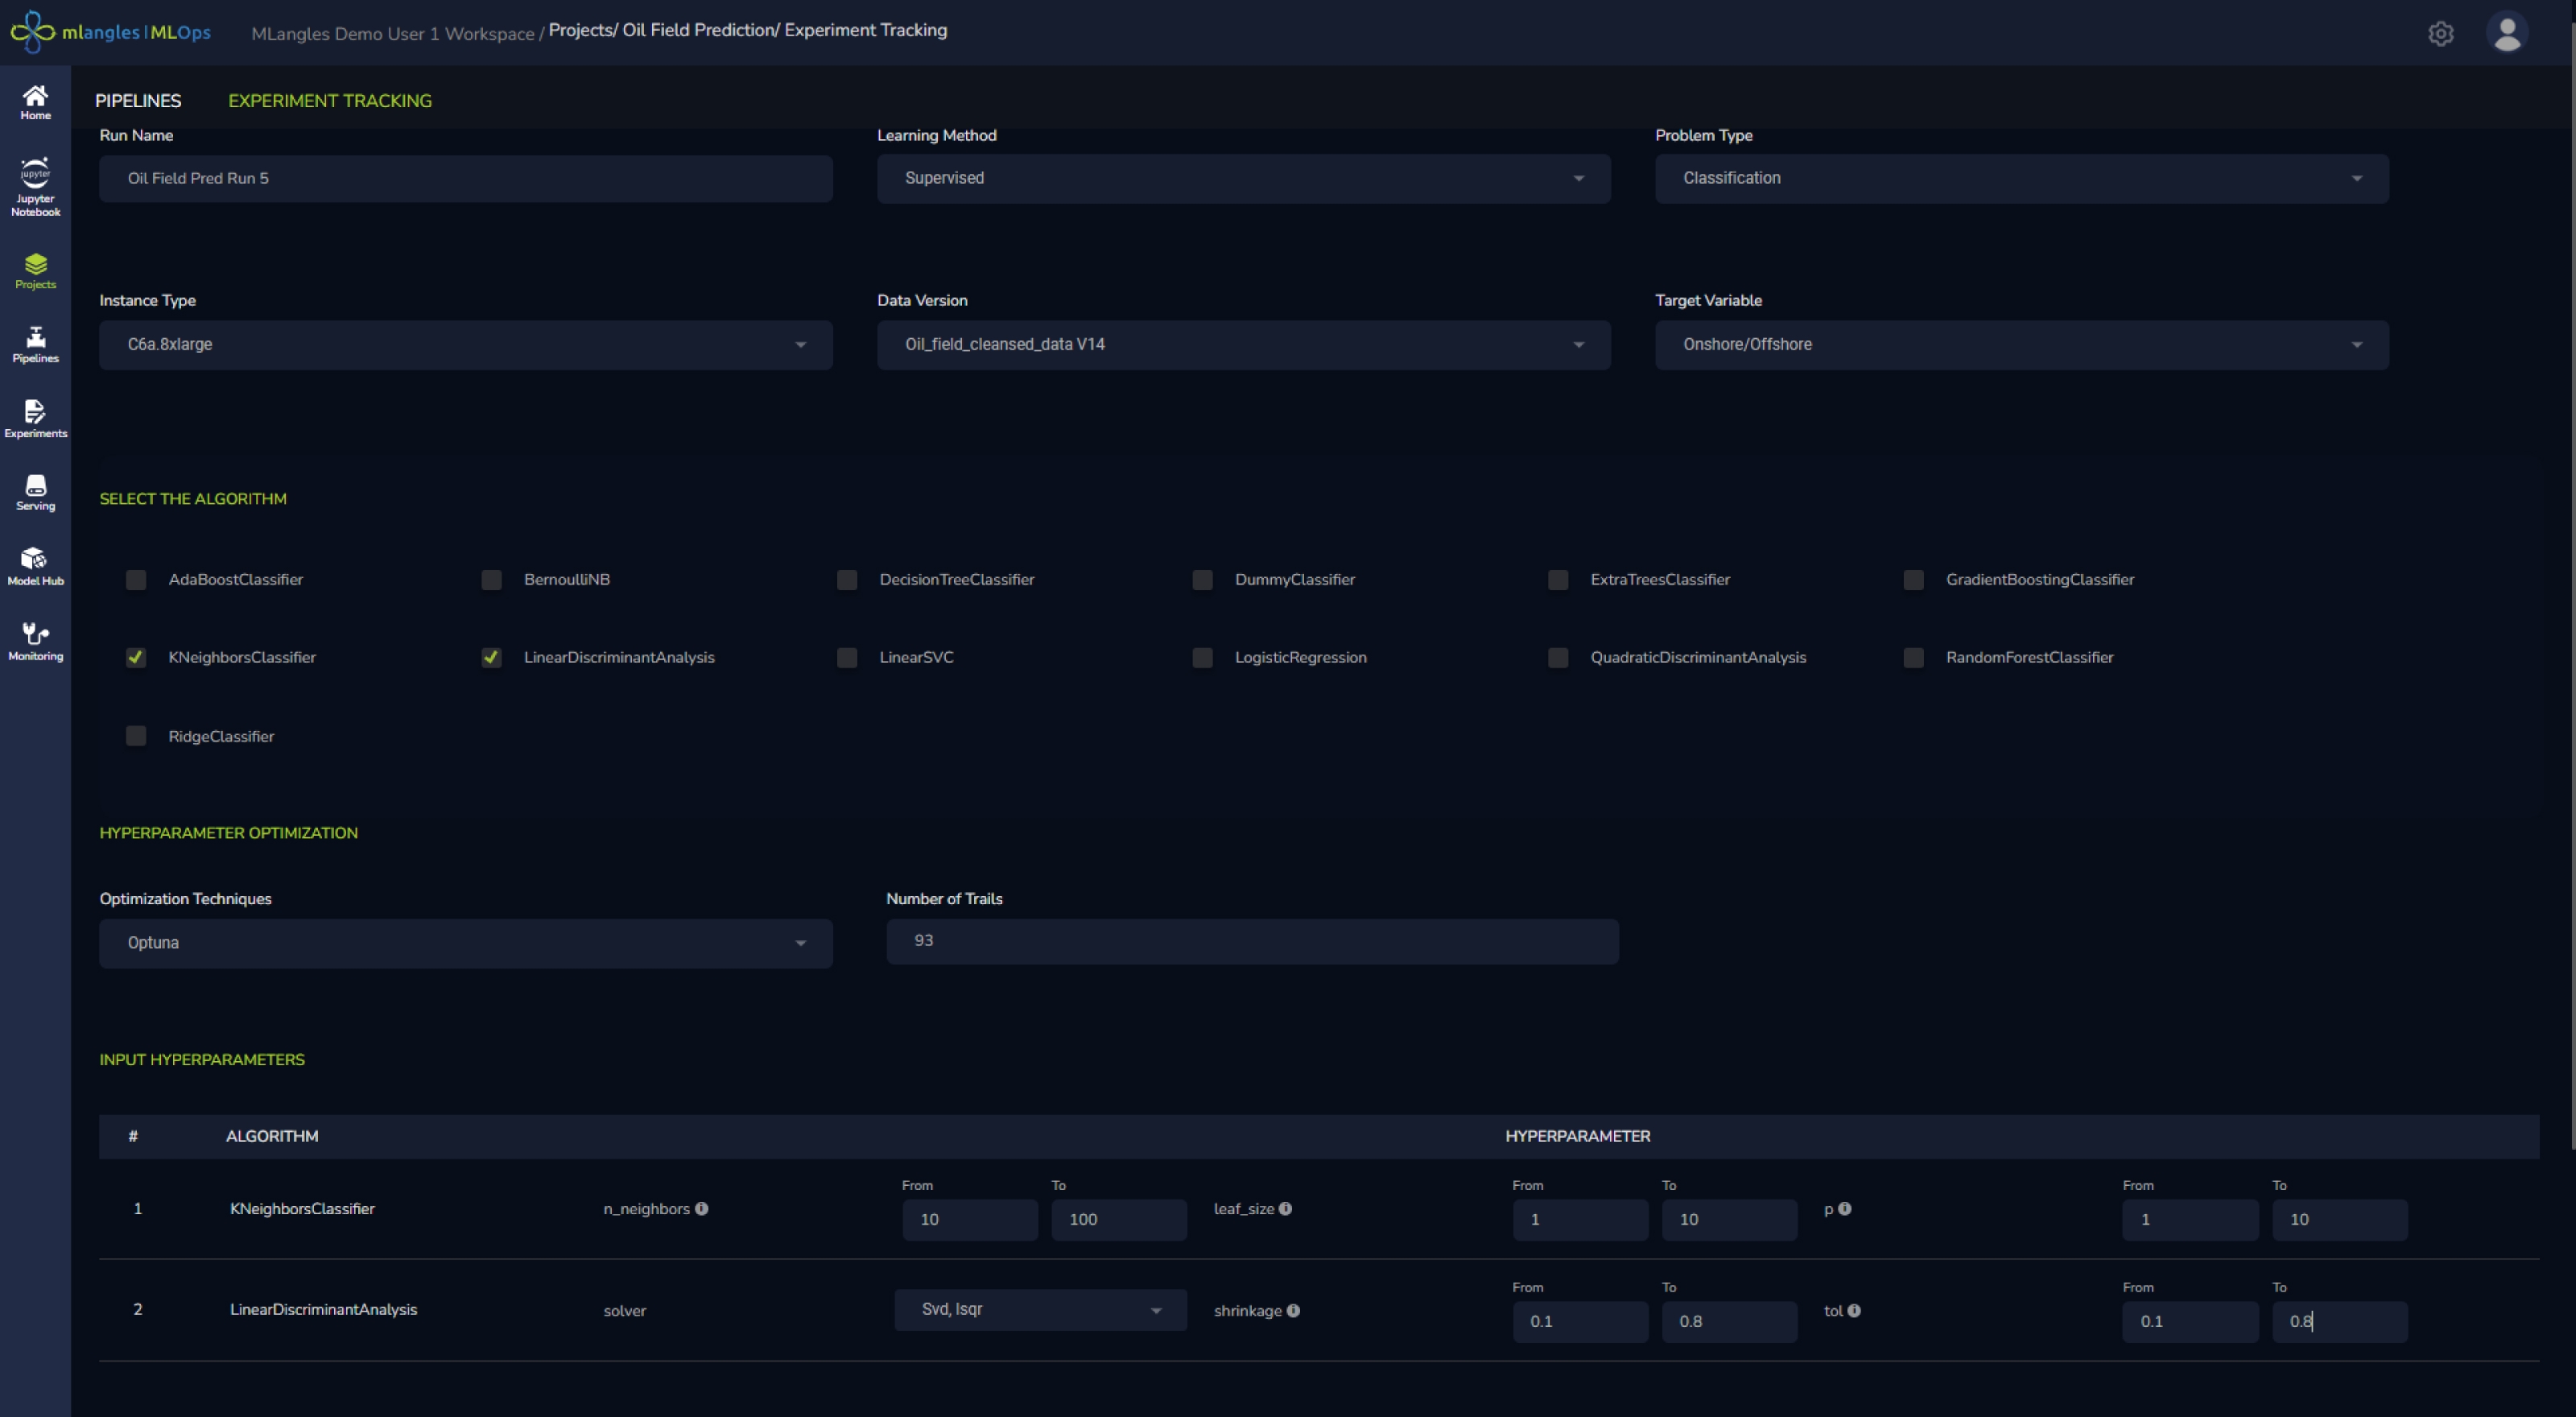
Task: Show info for leaf_size hyperparameter
Action: (x=1285, y=1209)
